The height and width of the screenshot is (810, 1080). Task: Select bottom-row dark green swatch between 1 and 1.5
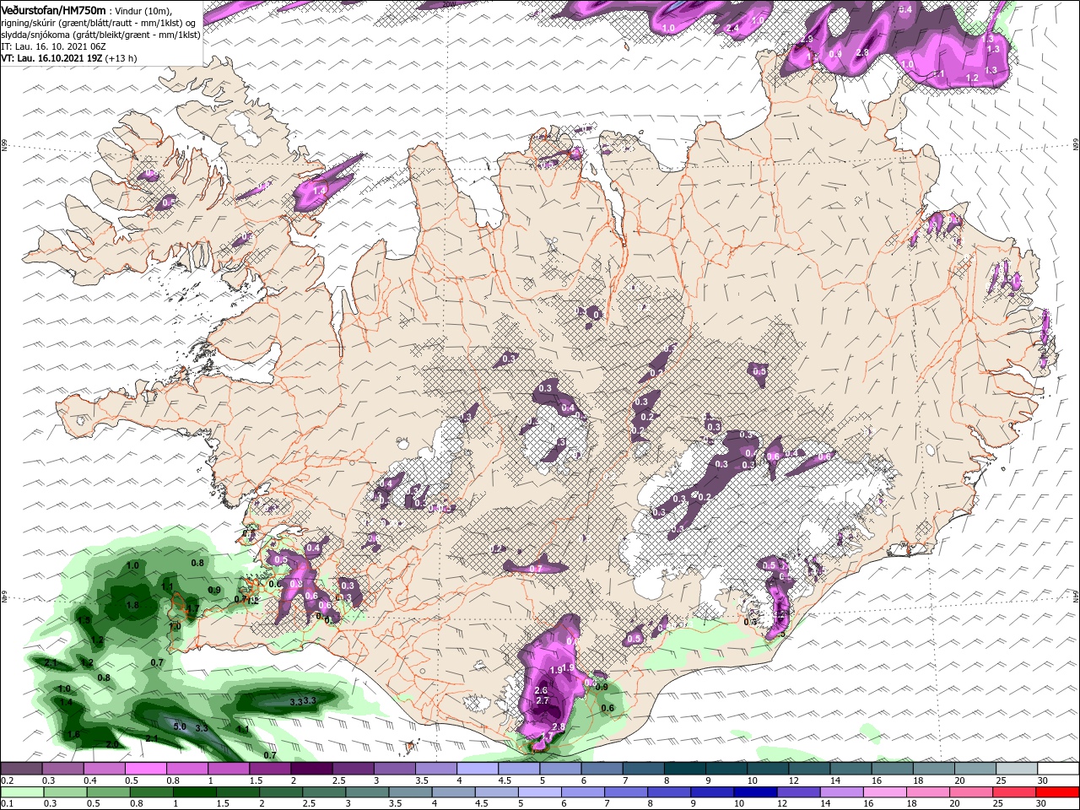194,791
